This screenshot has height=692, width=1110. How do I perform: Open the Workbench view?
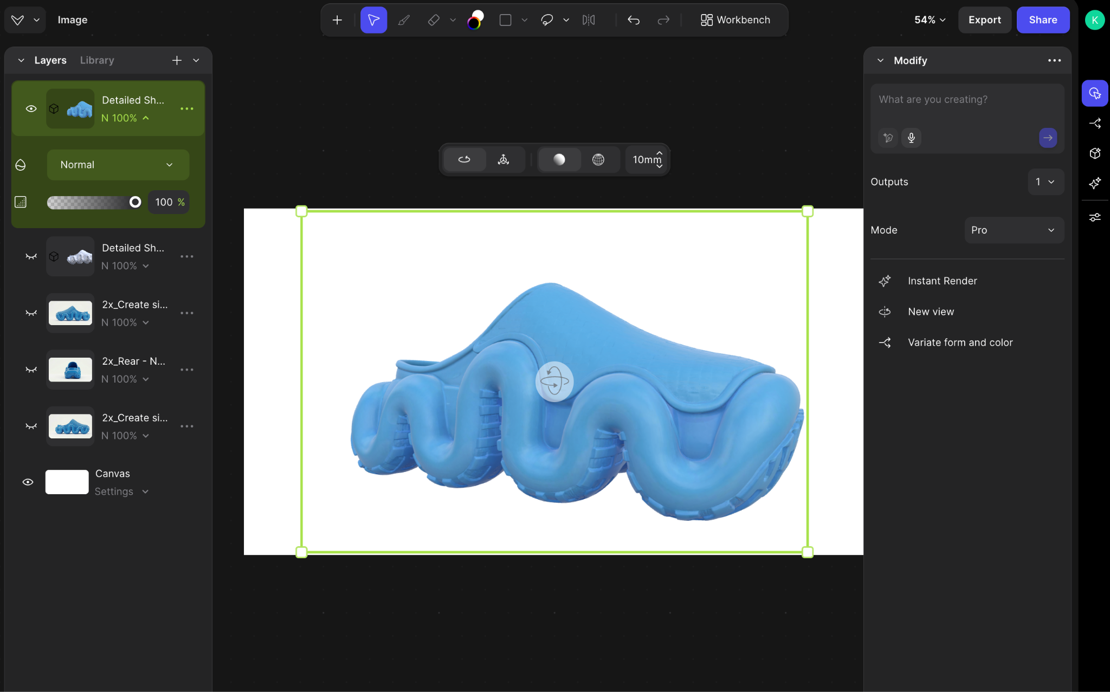tap(735, 20)
